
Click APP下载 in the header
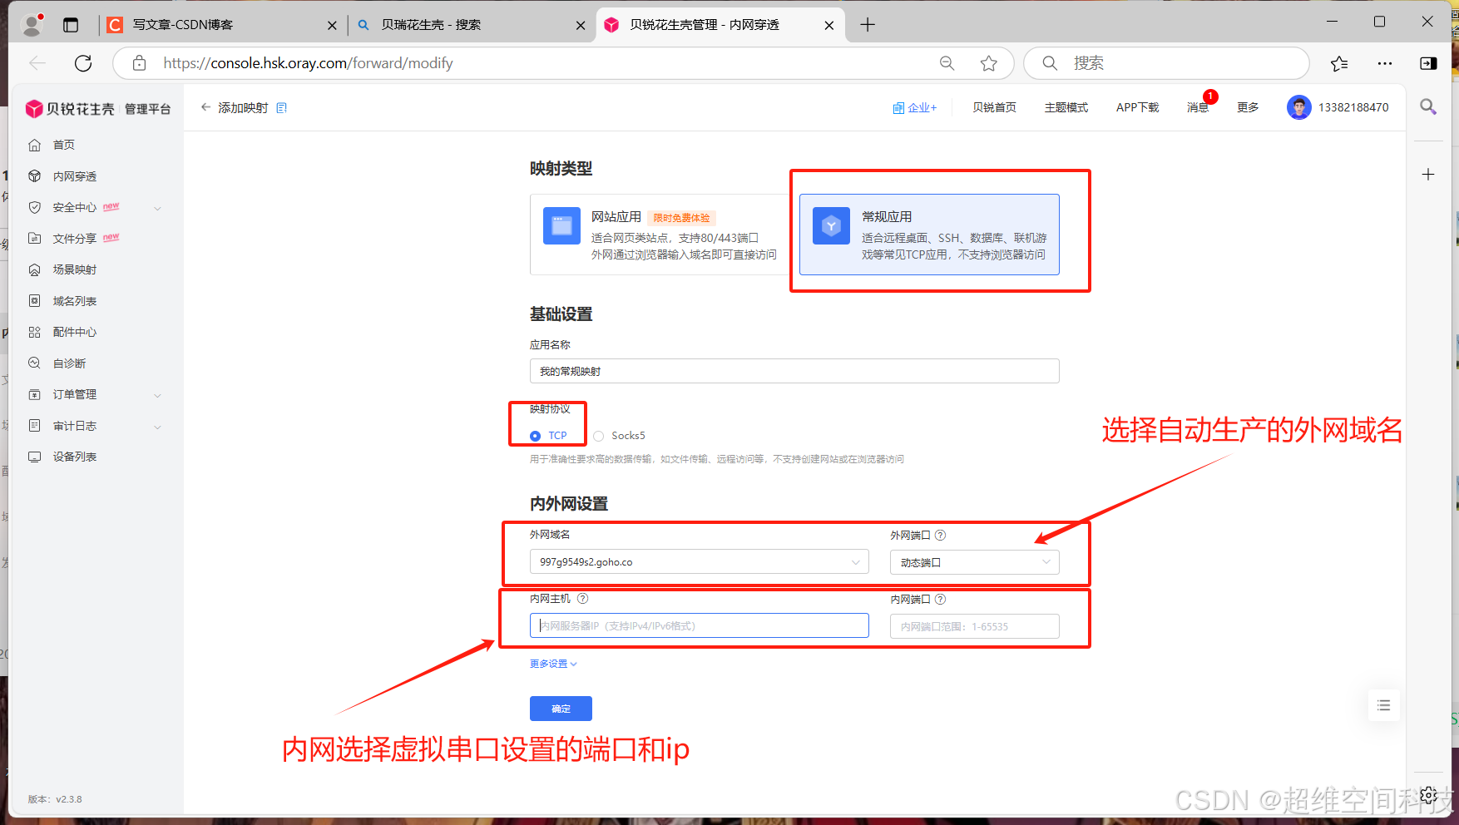1137,107
